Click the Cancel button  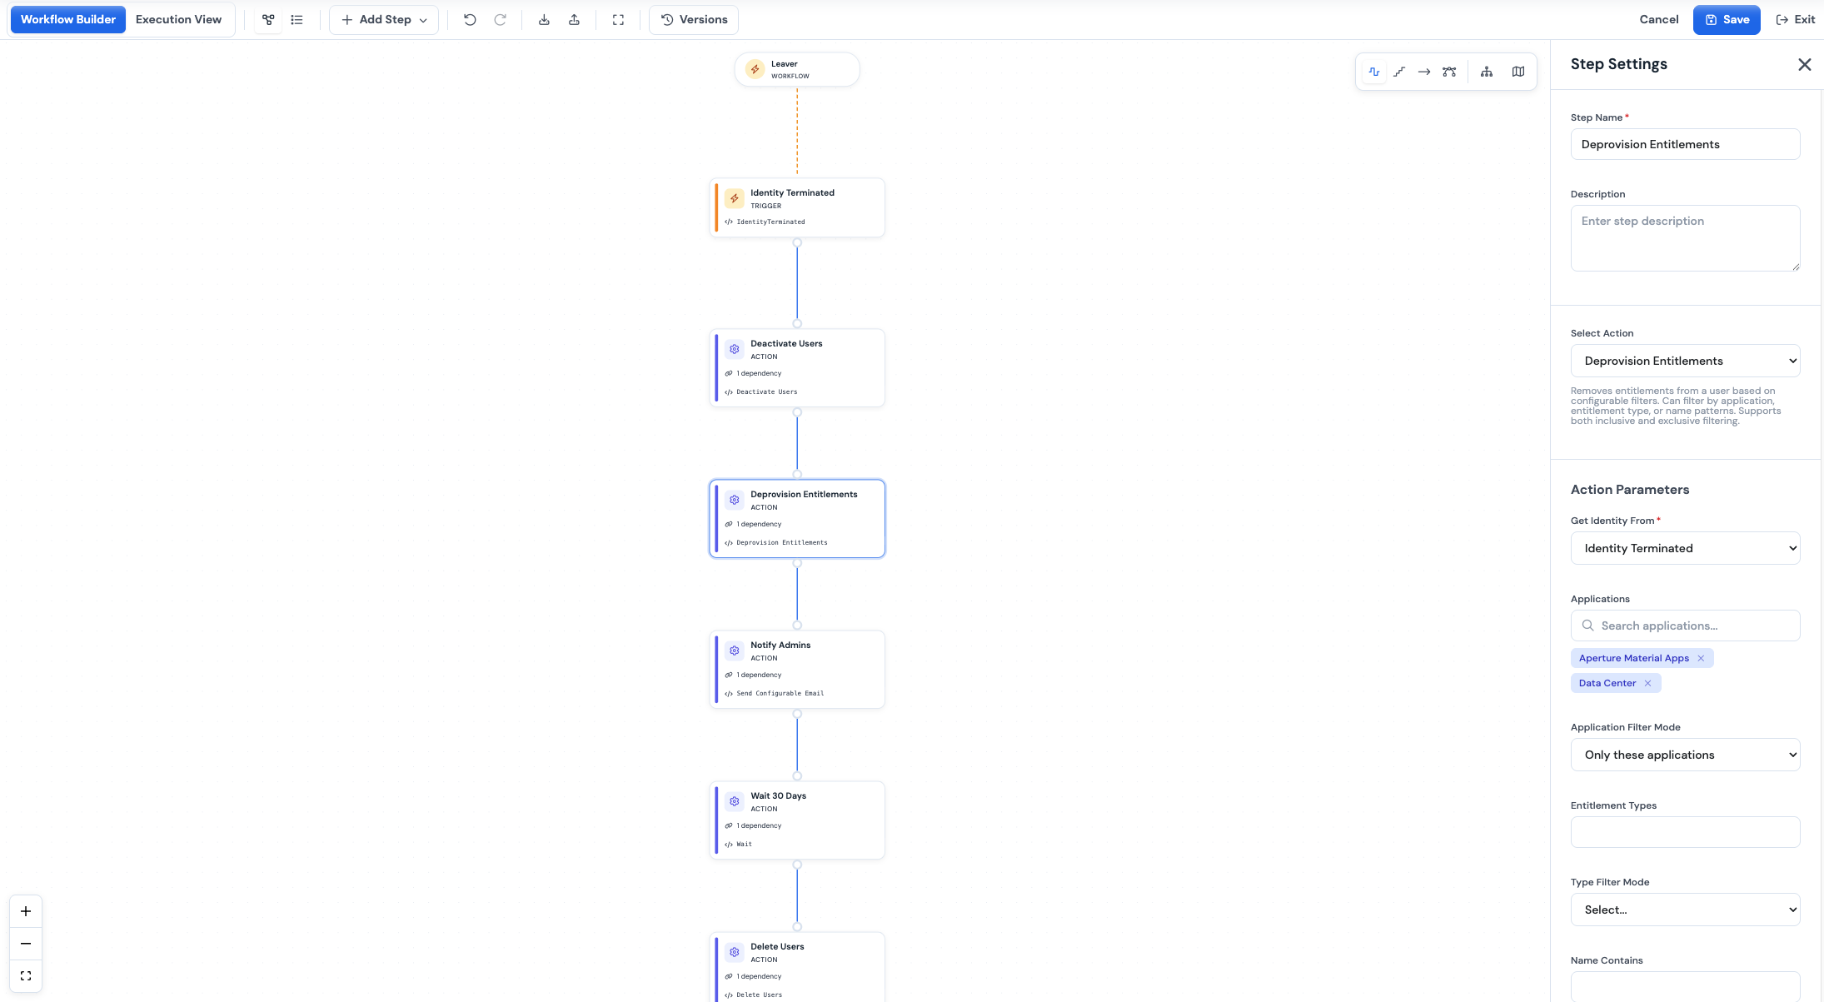pos(1658,19)
